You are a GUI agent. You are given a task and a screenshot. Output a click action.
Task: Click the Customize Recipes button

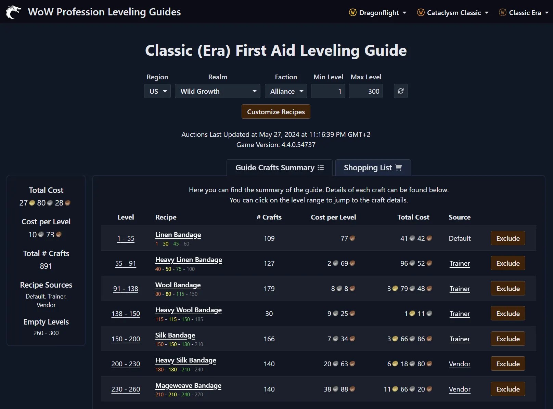(275, 111)
